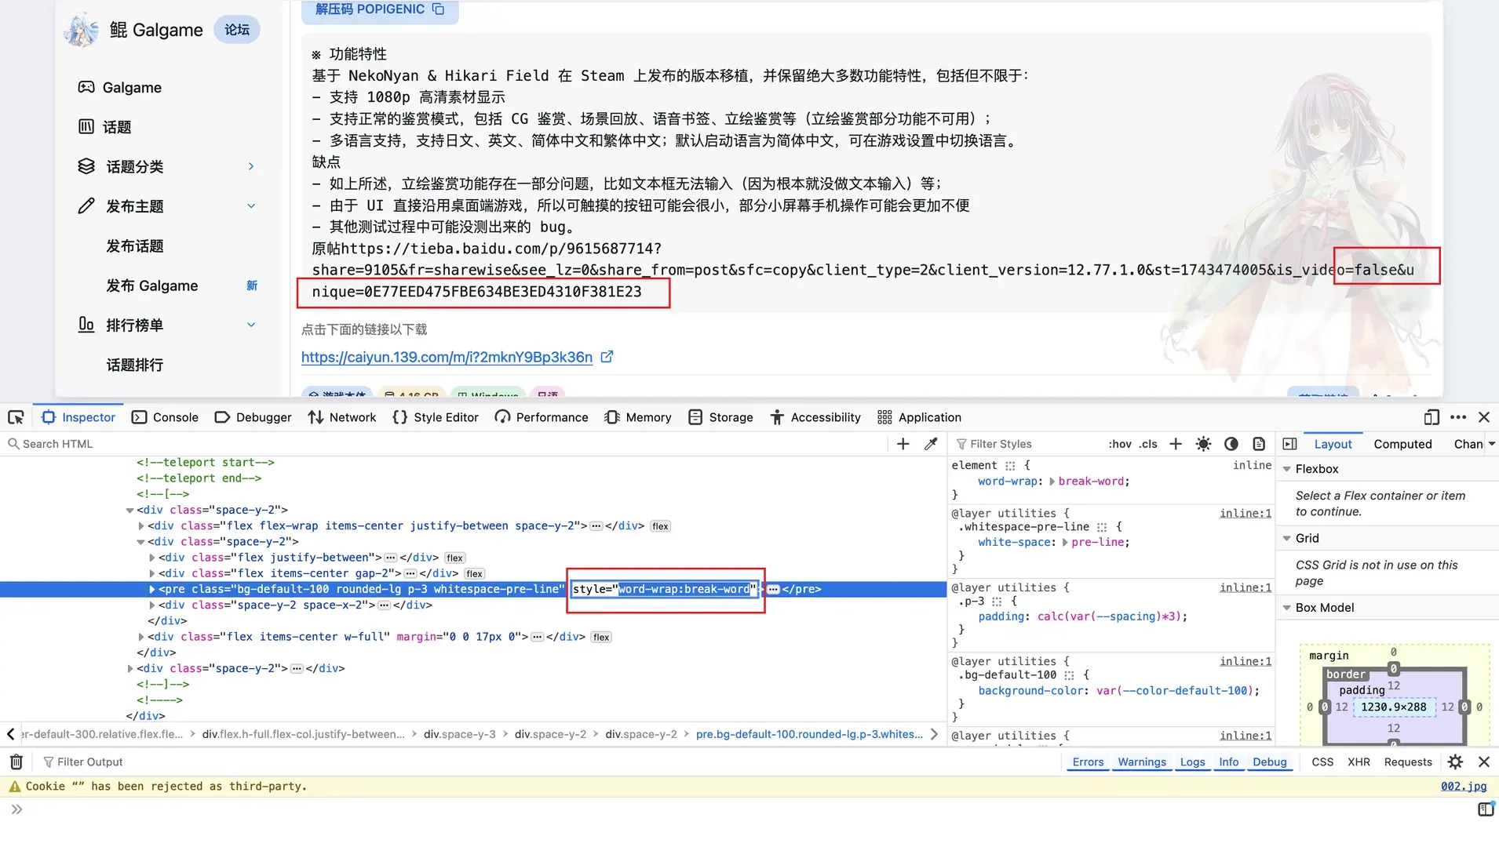Expand the break-word value arrow
The width and height of the screenshot is (1499, 847).
1052,482
